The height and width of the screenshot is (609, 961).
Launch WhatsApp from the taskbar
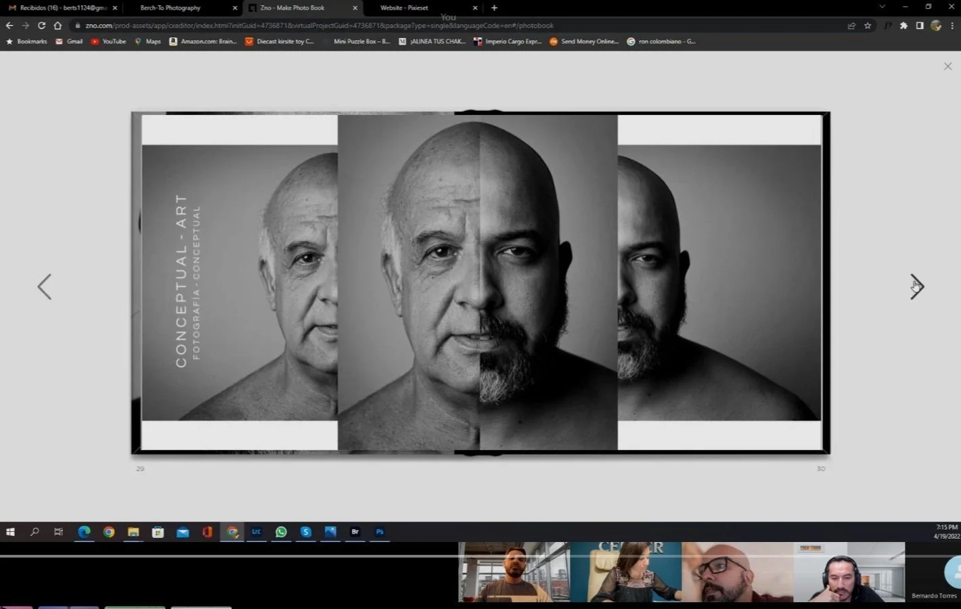click(x=281, y=532)
